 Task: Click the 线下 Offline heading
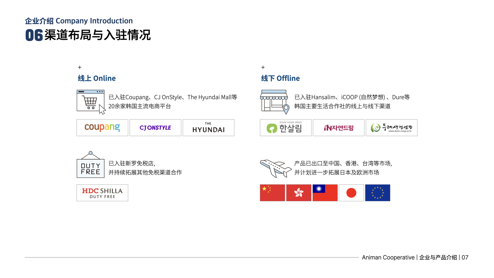coord(280,78)
